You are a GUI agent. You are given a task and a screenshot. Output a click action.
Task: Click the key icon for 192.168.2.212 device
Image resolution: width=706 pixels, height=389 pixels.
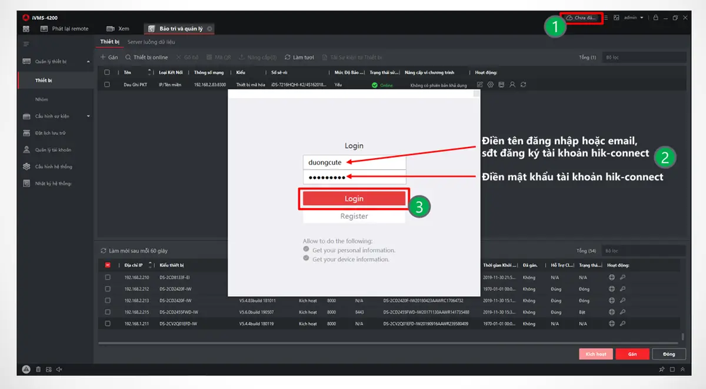[x=622, y=289]
